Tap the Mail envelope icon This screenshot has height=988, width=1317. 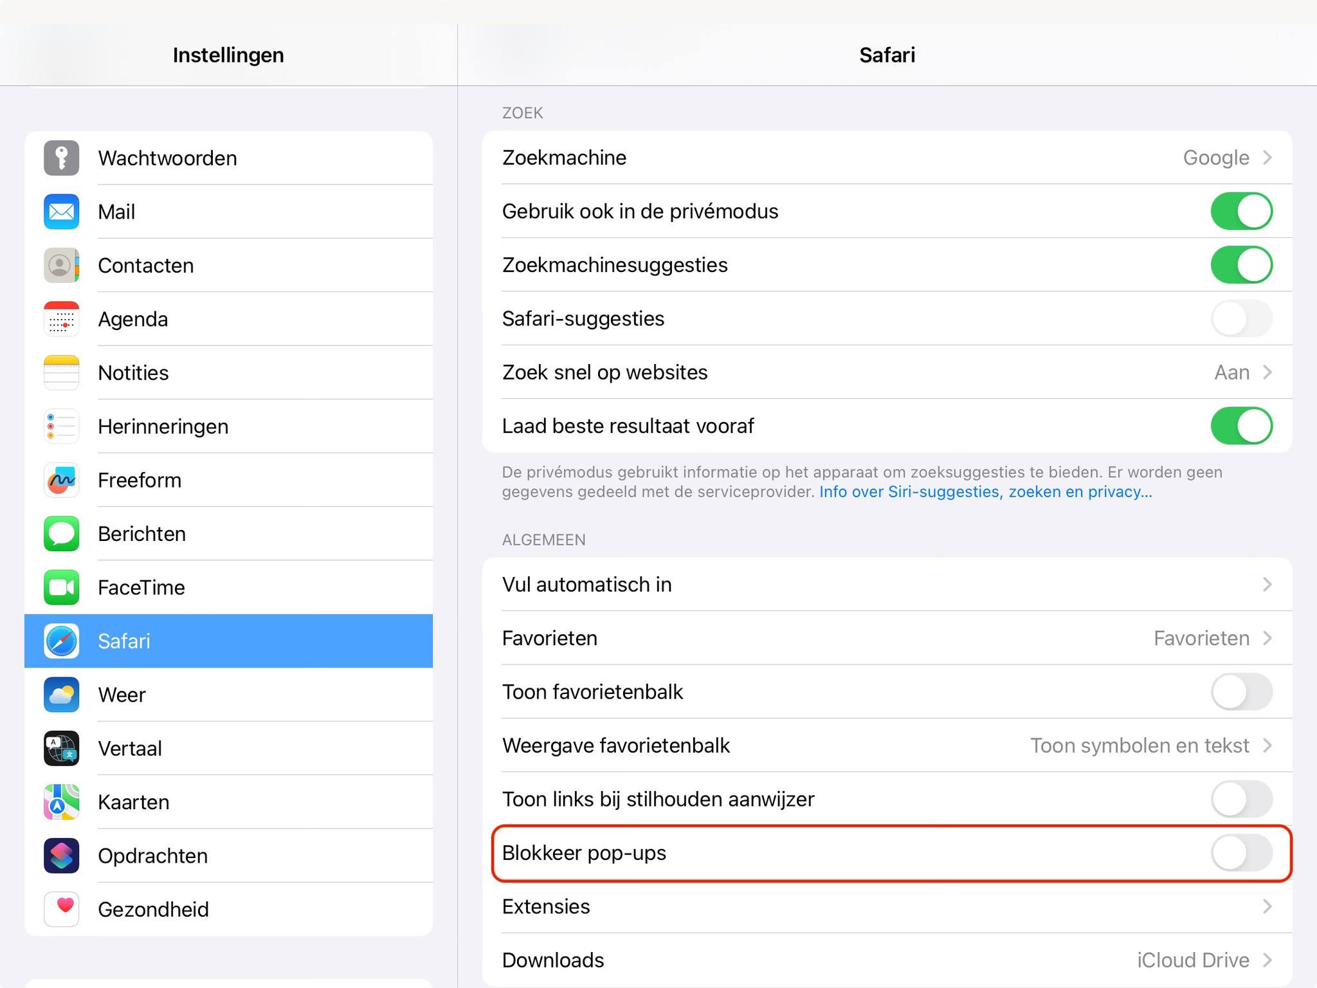pyautogui.click(x=62, y=212)
